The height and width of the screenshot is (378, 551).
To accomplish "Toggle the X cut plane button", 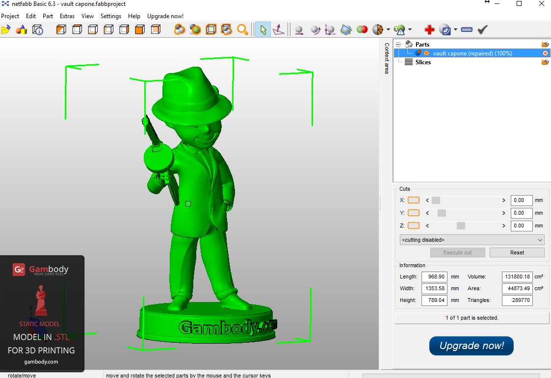I will 414,200.
